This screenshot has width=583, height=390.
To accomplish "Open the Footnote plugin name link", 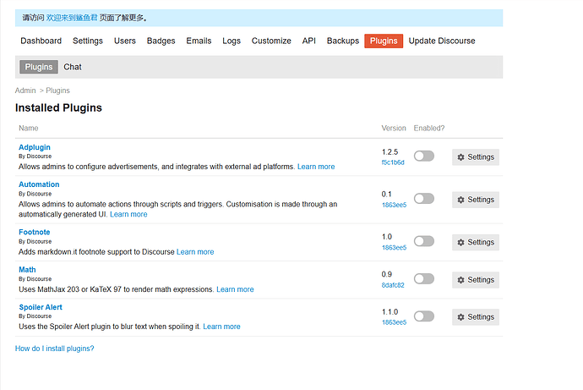I will pyautogui.click(x=34, y=232).
